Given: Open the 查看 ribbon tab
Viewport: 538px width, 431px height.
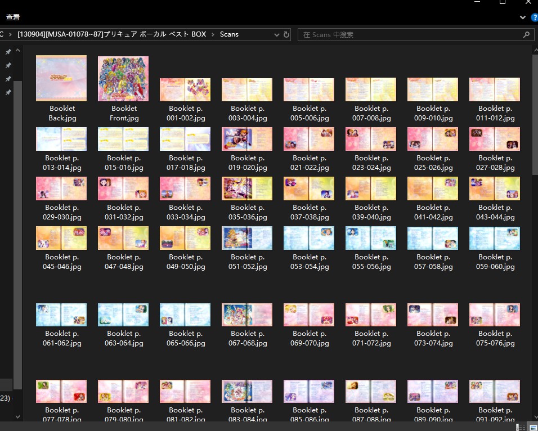Looking at the screenshot, I should (13, 17).
